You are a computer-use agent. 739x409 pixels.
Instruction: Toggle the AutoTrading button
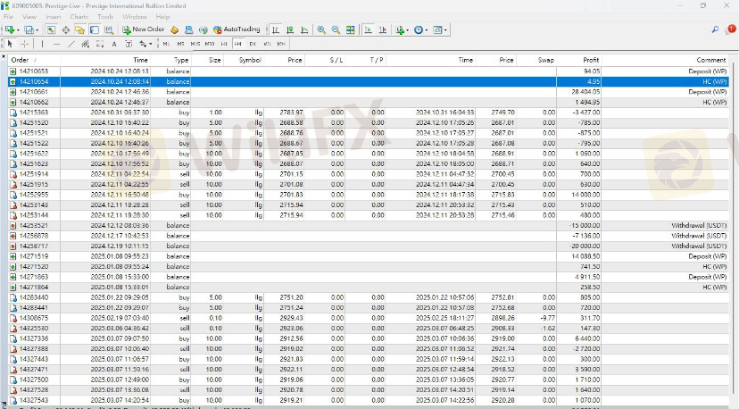236,29
